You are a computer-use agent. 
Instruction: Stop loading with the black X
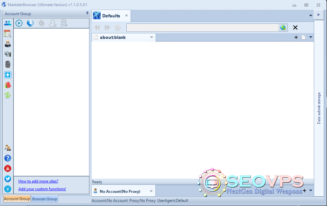point(295,28)
